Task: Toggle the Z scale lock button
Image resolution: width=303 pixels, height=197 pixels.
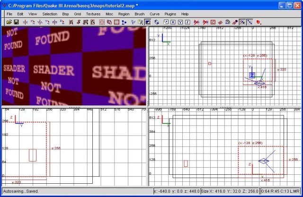Action: 187,22
